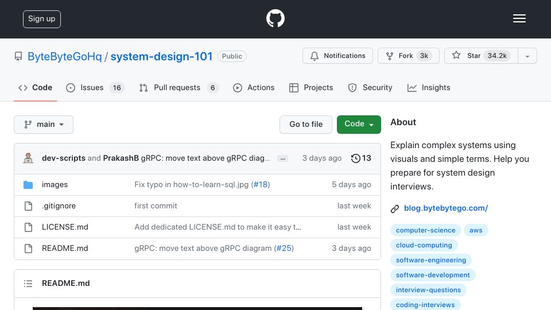Click the Fork button
Image resolution: width=551 pixels, height=310 pixels.
408,56
